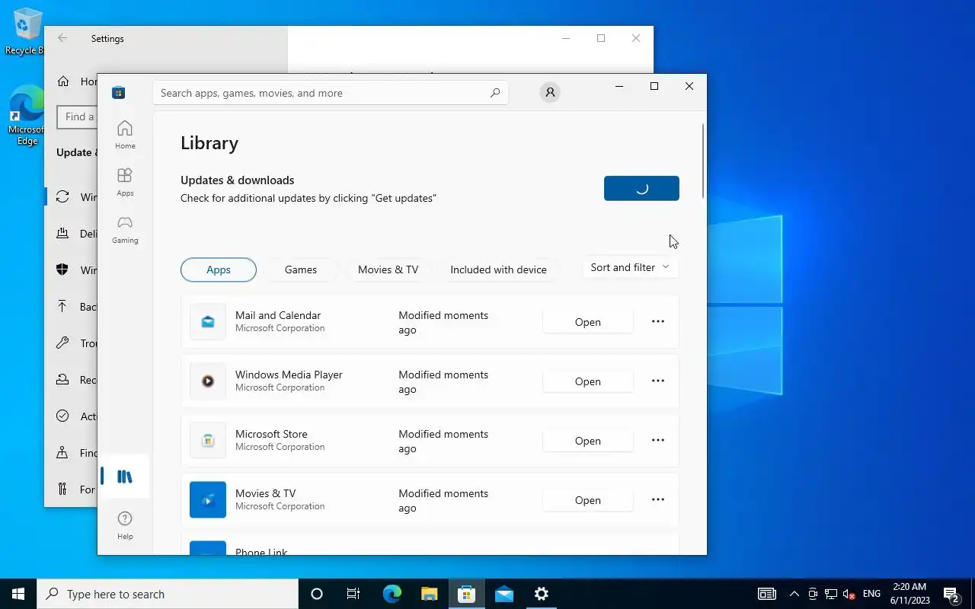
Task: Select the Games filter tab
Action: (301, 269)
